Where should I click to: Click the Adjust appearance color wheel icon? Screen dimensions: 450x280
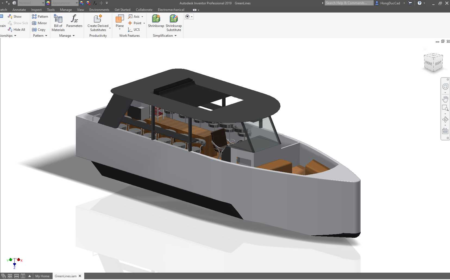(82, 3)
